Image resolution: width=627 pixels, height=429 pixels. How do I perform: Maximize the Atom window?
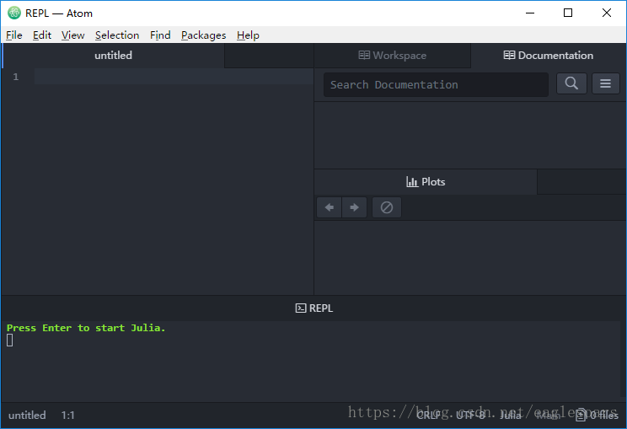coord(568,13)
